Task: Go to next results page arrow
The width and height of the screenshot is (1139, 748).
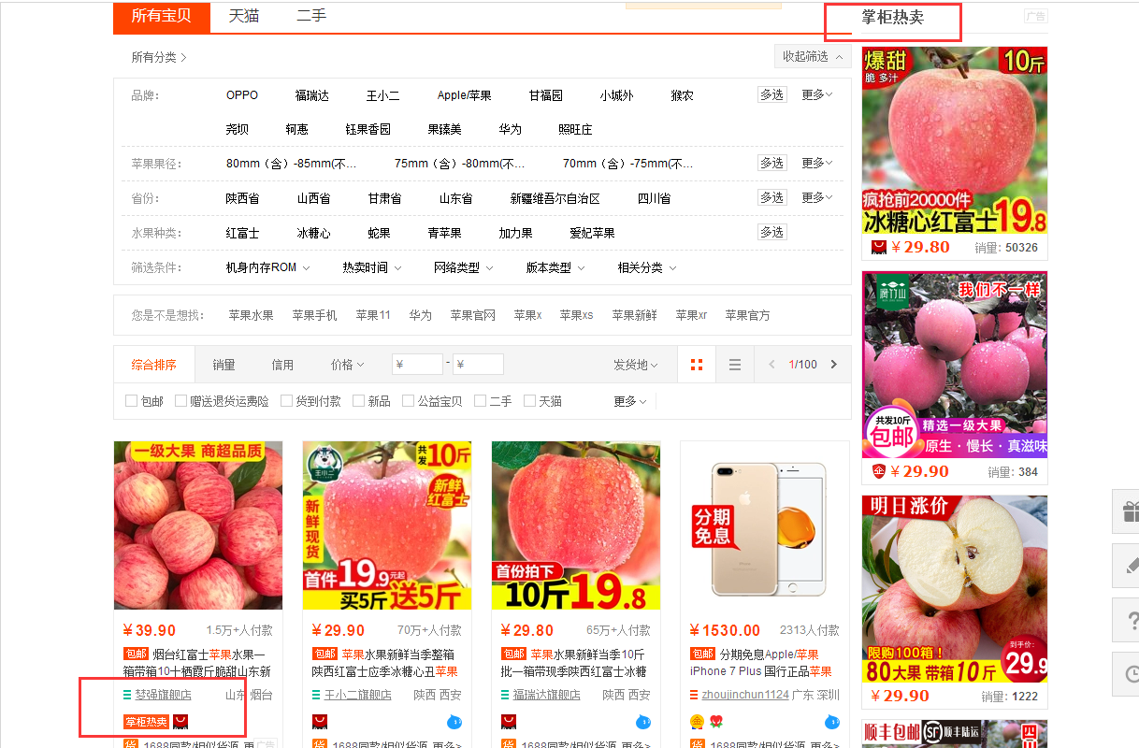Action: [x=834, y=365]
